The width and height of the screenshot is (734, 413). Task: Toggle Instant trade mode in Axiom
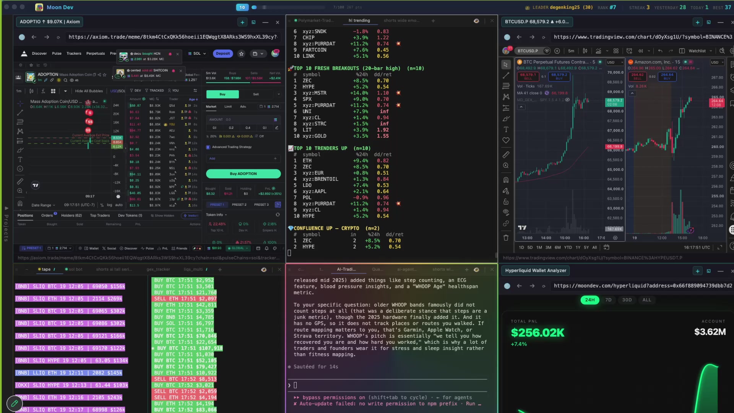191,216
